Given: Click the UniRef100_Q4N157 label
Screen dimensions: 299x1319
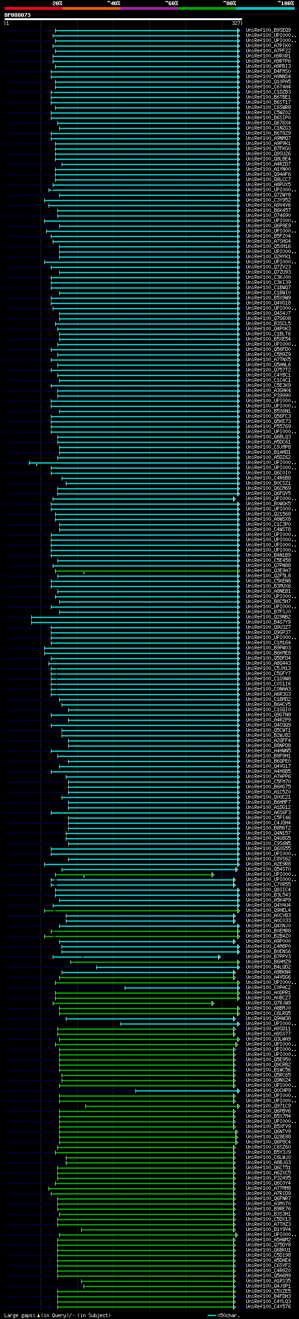Looking at the screenshot, I should (268, 833).
